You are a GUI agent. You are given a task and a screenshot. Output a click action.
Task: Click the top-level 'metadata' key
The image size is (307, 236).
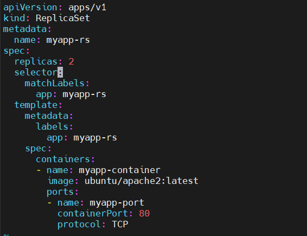25,29
